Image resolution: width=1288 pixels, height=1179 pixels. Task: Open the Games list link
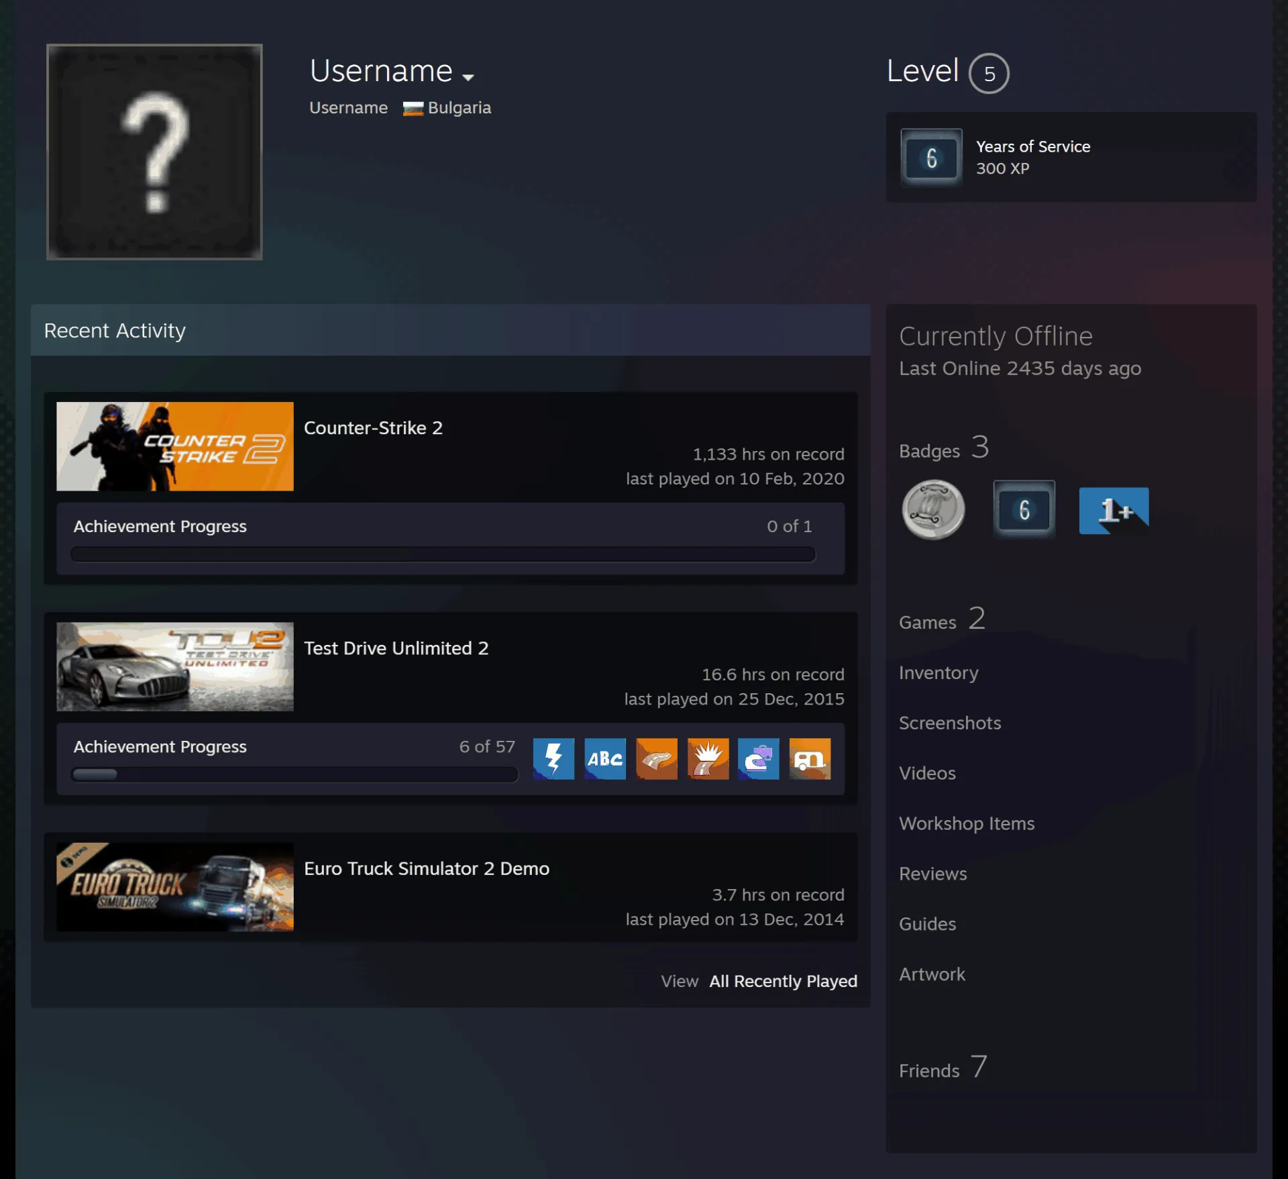(942, 619)
